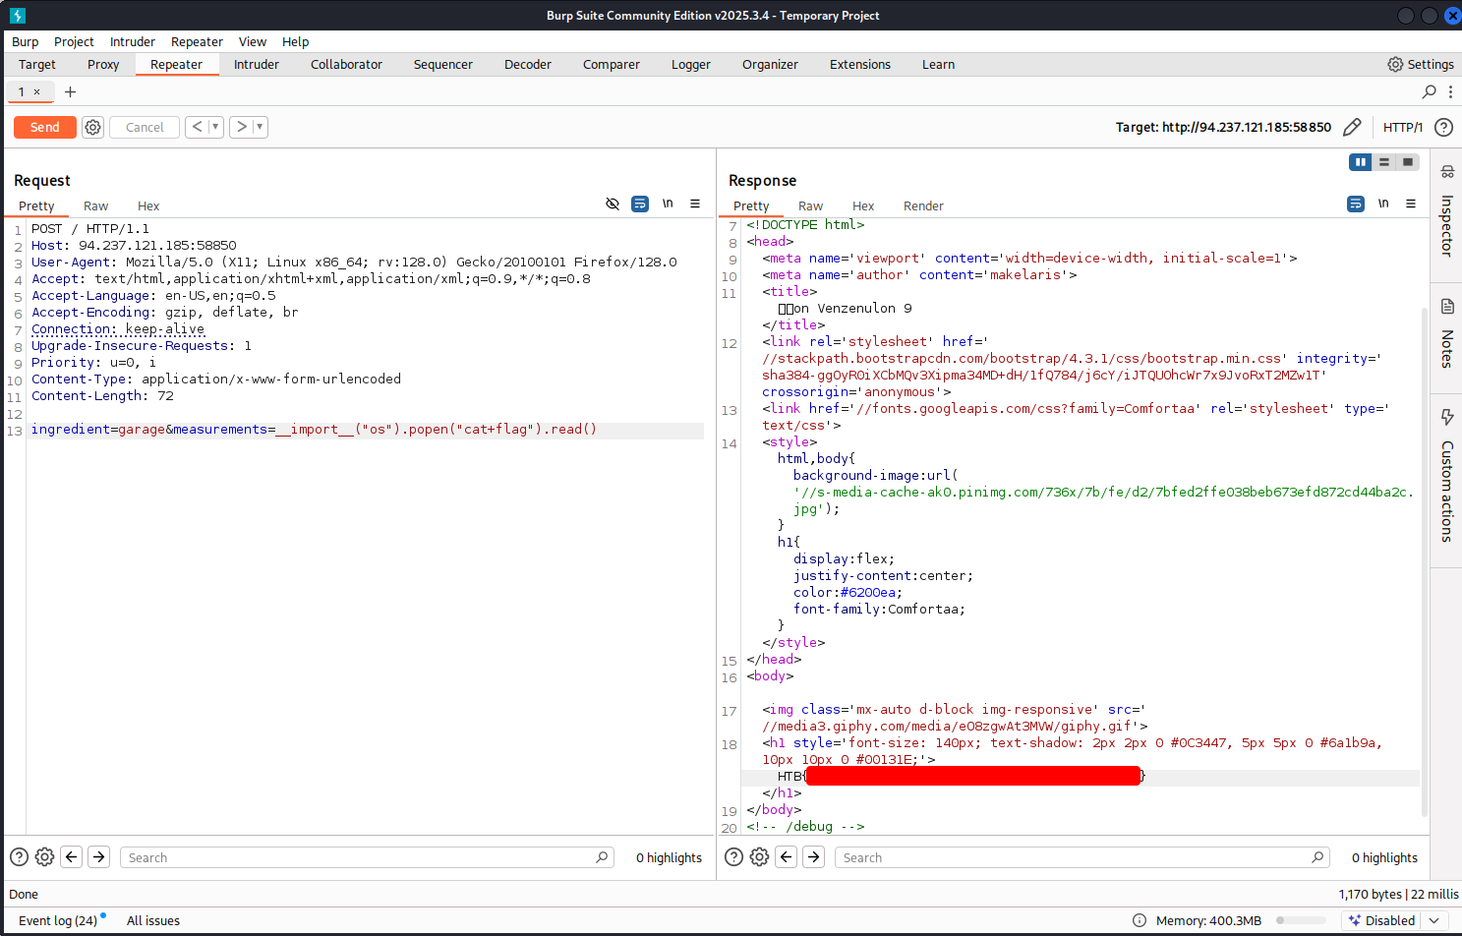Open request panel hamburger menu
This screenshot has height=936, width=1462.
695,204
